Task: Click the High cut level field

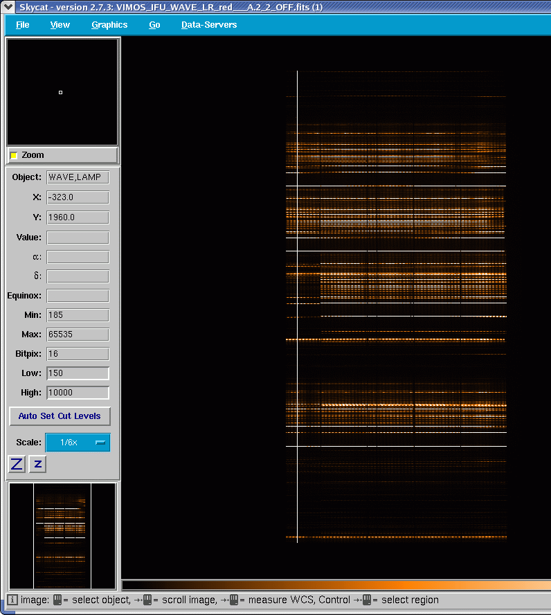Action: coord(78,393)
